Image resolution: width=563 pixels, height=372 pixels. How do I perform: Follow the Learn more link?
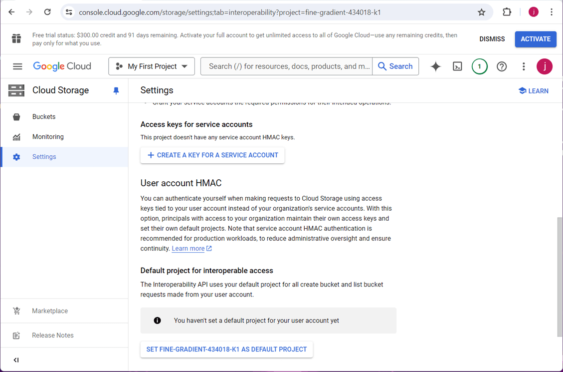(x=188, y=249)
